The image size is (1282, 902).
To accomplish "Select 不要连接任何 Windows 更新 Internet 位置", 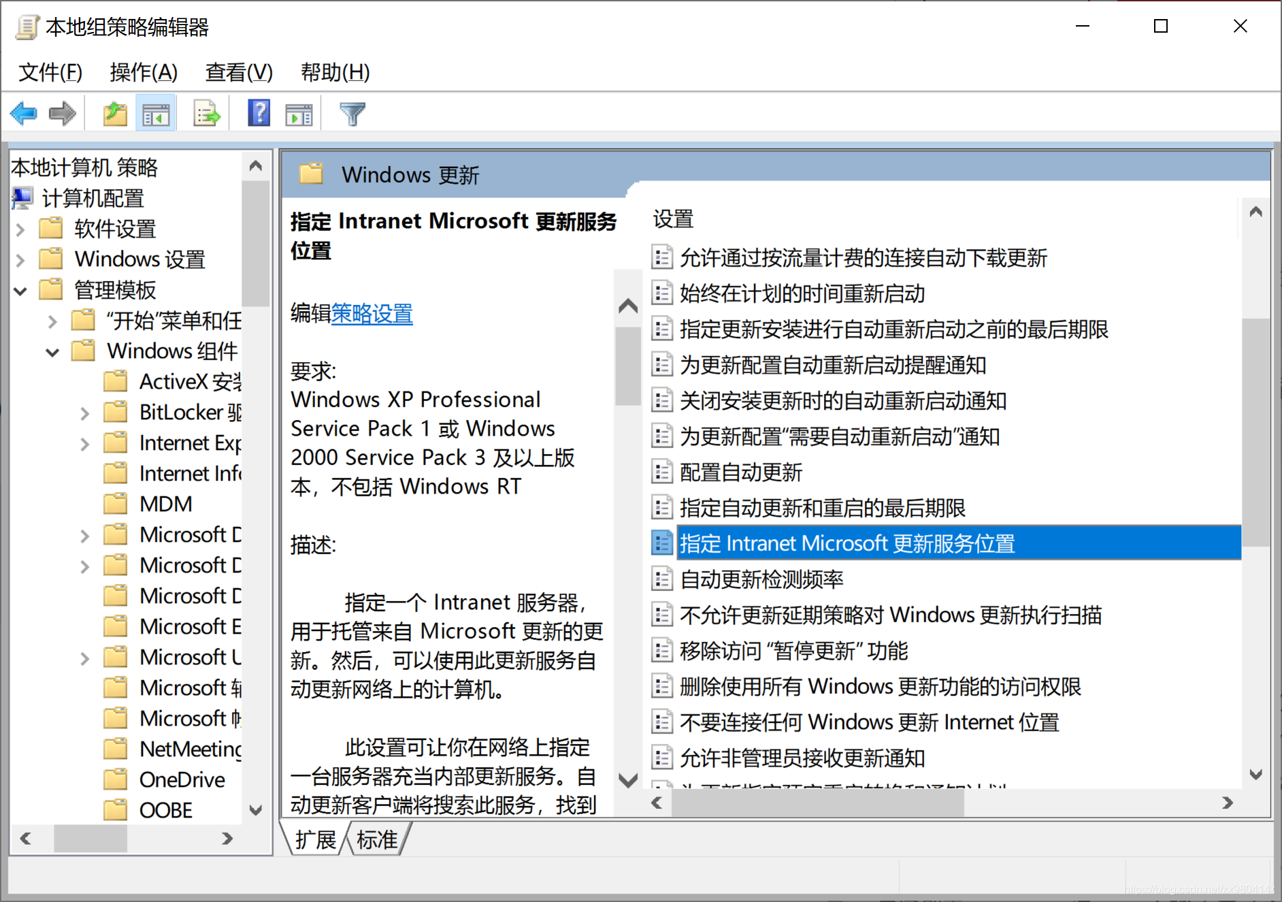I will [x=870, y=722].
